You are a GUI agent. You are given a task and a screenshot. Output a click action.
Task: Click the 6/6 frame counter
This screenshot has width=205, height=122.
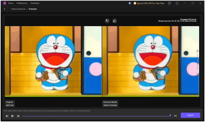[x=175, y=116]
